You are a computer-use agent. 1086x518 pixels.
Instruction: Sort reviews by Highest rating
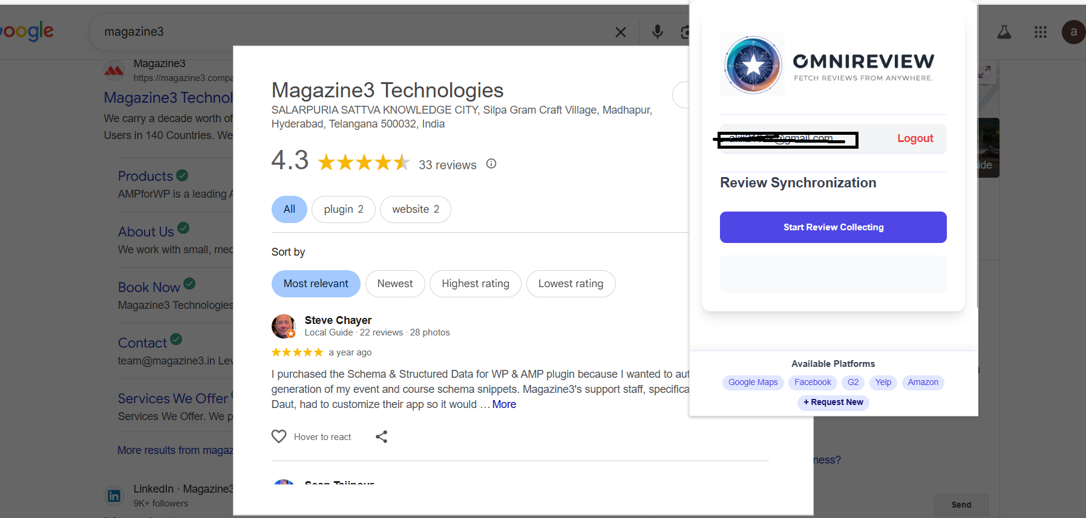(x=475, y=283)
